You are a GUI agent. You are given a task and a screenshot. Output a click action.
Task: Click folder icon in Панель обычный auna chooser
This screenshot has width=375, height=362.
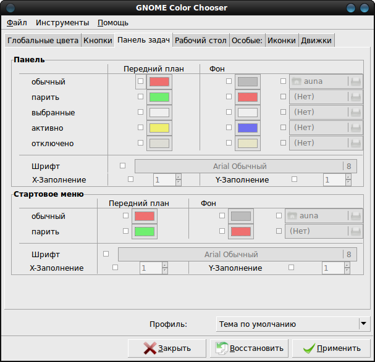click(297, 81)
